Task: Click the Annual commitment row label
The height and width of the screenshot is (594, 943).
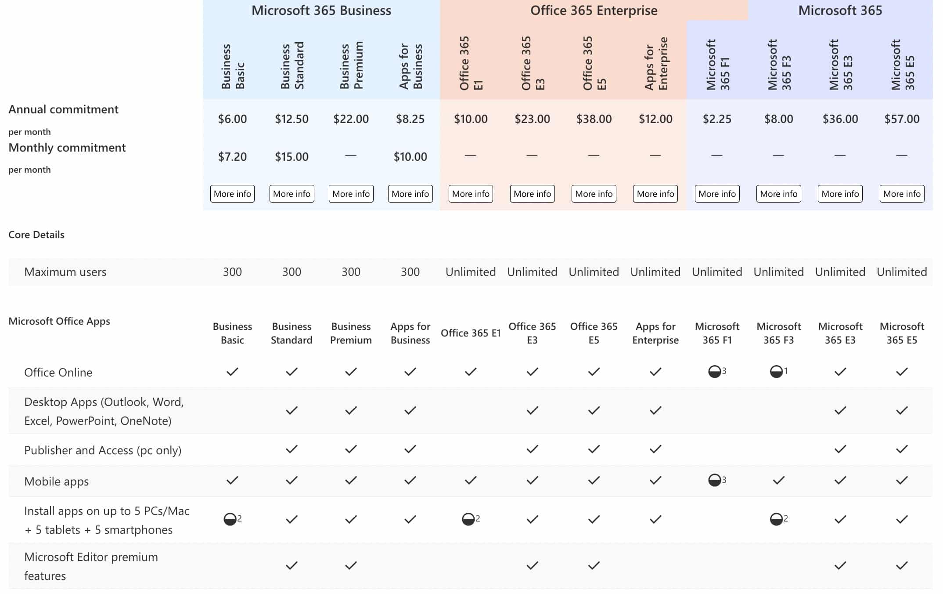Action: pyautogui.click(x=64, y=109)
